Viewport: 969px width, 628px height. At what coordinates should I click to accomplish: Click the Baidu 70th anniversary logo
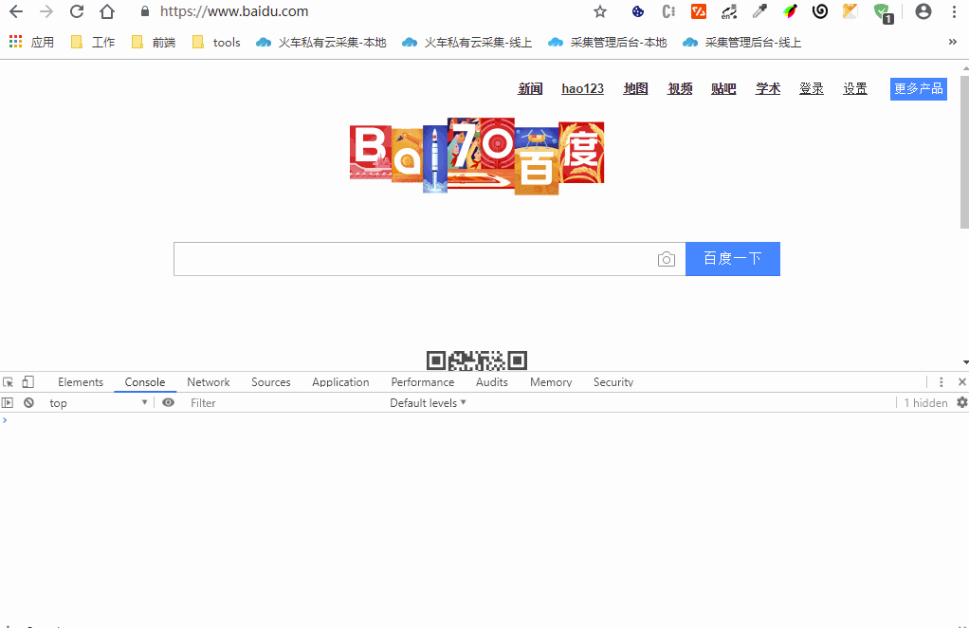477,157
